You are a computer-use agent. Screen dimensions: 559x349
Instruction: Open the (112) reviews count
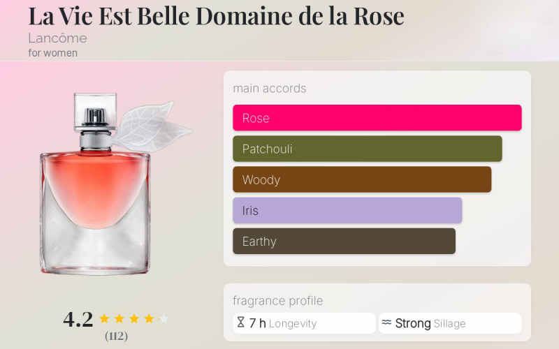point(117,336)
